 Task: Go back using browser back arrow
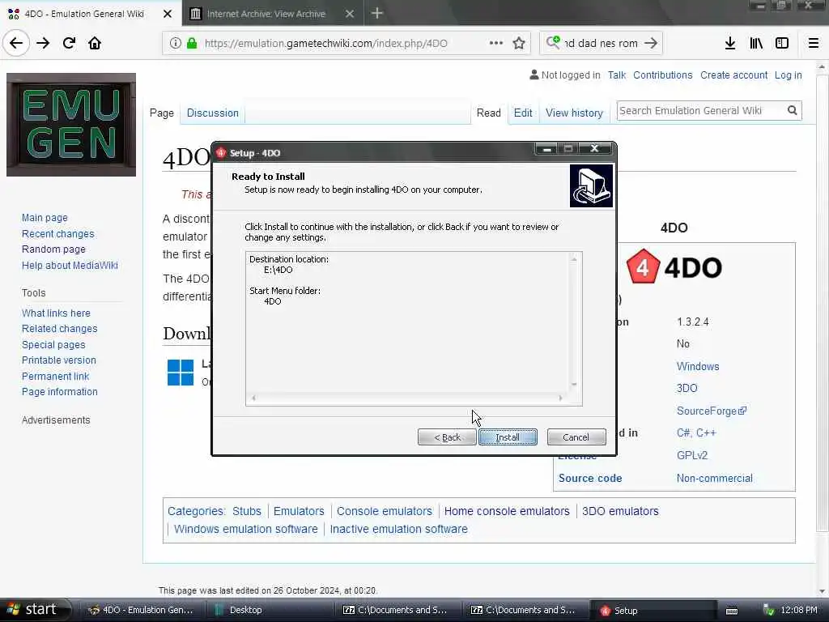click(x=16, y=43)
